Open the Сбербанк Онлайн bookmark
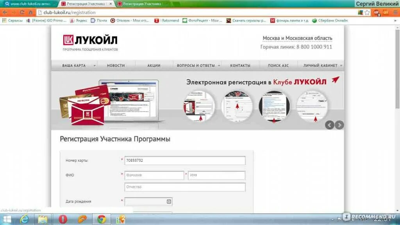 tap(330, 20)
